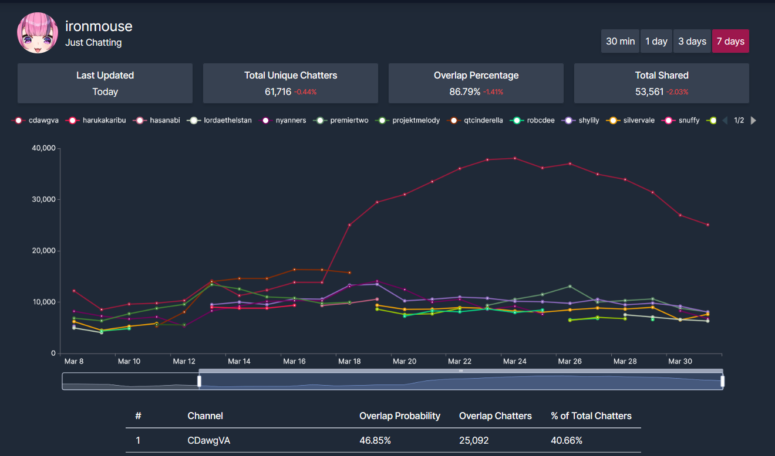Click the left zoom slider handle

pyautogui.click(x=199, y=381)
